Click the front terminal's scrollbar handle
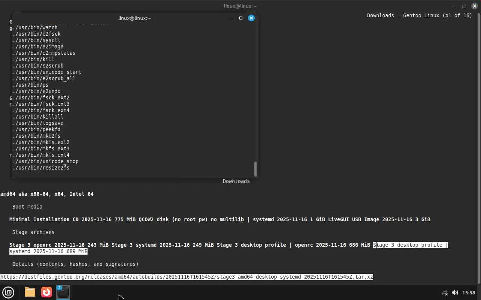 click(x=256, y=169)
